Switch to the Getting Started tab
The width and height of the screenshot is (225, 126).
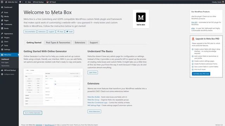(x=34, y=43)
